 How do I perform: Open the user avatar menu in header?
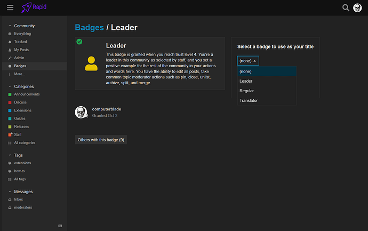[357, 8]
